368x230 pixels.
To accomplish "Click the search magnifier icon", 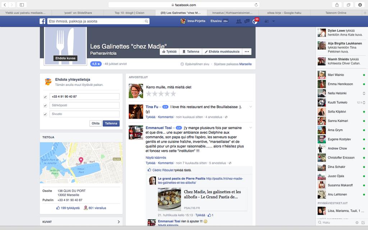I will tap(146, 21).
